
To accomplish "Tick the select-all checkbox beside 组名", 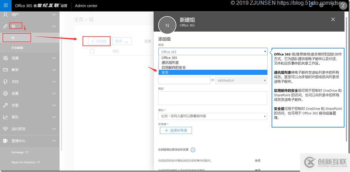I will tap(92, 51).
